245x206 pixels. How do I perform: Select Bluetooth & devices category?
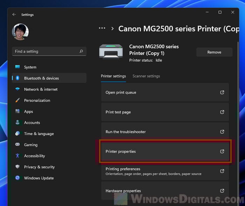[49, 78]
